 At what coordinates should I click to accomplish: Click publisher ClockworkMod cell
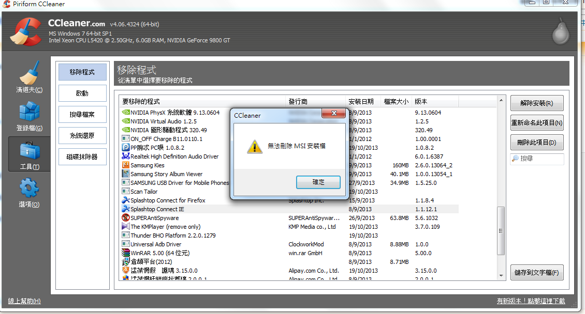[306, 244]
